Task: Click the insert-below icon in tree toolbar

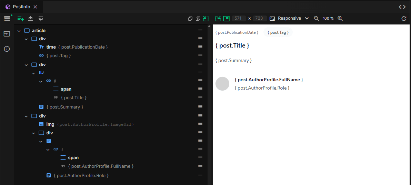Action: [41, 19]
